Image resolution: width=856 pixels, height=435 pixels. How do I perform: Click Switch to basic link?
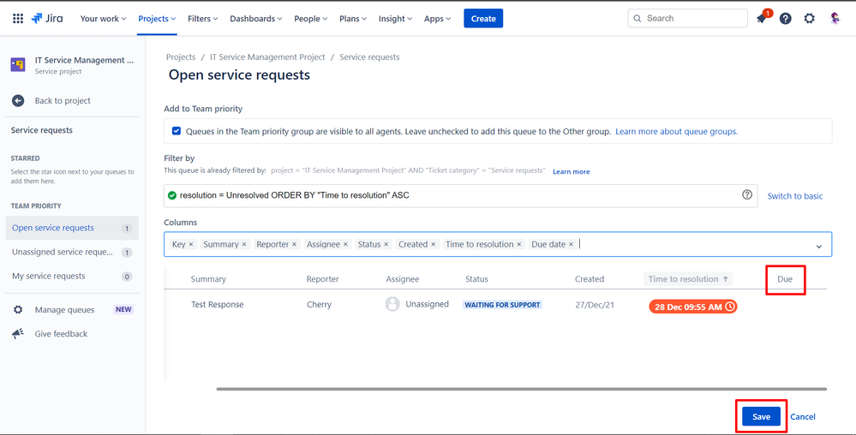click(x=794, y=196)
